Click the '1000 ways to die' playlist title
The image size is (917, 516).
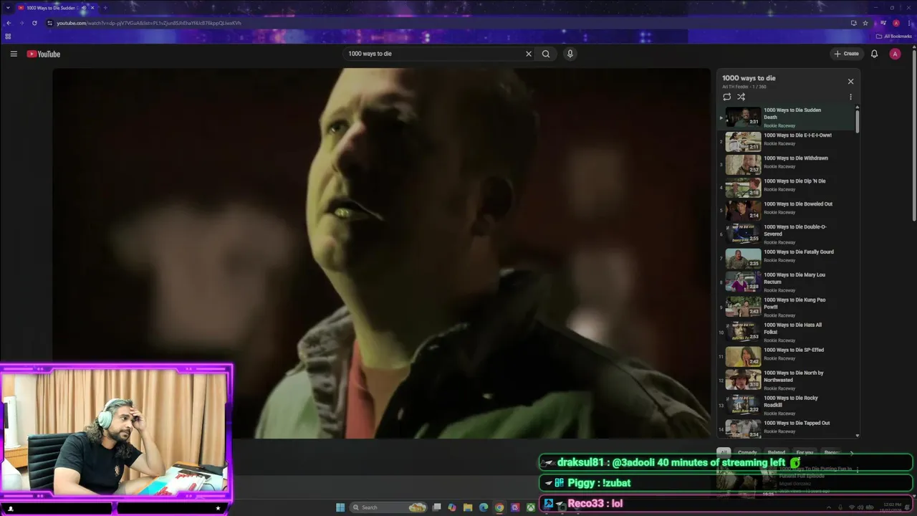click(749, 78)
